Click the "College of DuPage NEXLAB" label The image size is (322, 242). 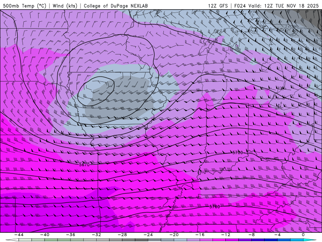[x=116, y=6]
